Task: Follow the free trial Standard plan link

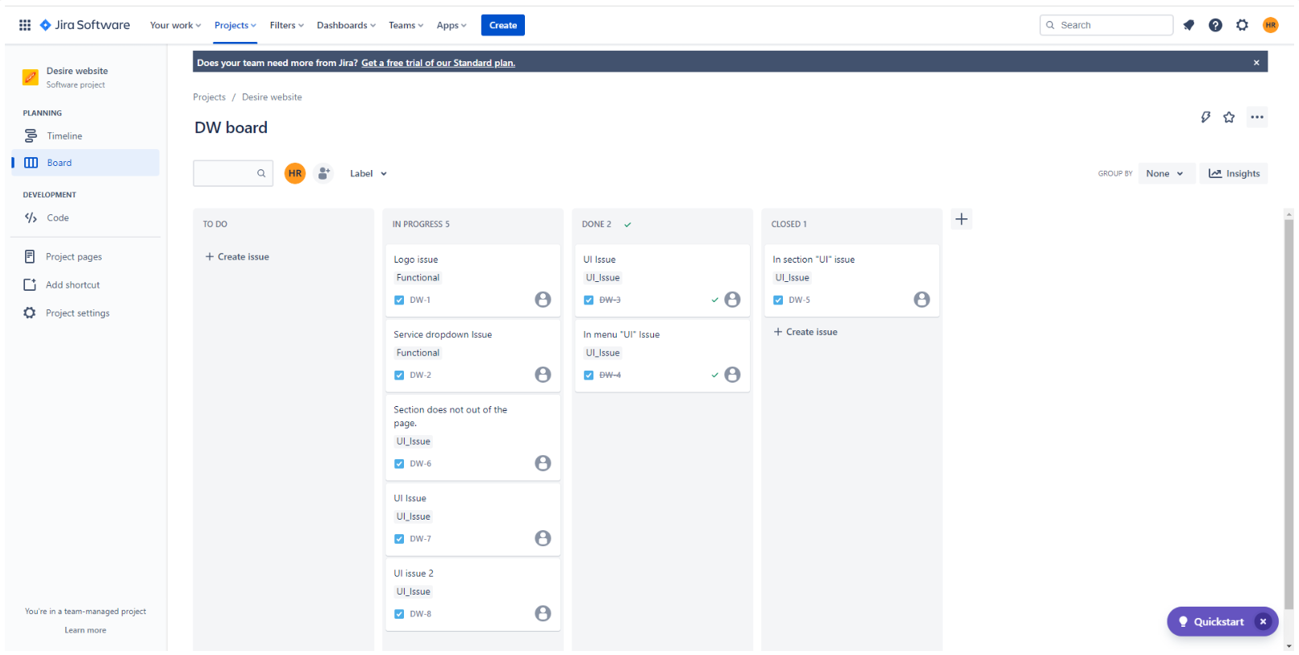Action: tap(438, 63)
